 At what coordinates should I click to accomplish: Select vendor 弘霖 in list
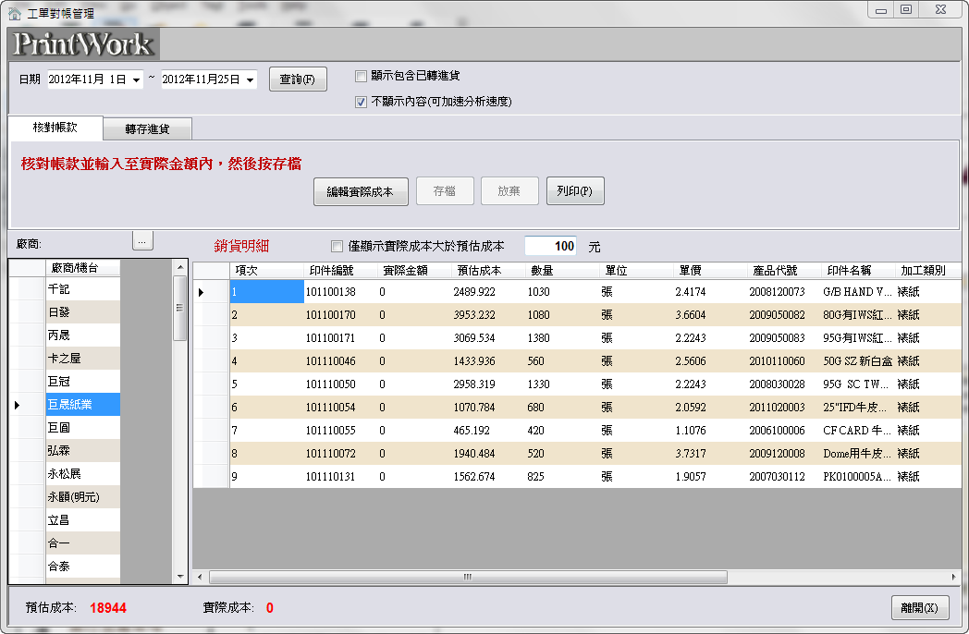83,451
